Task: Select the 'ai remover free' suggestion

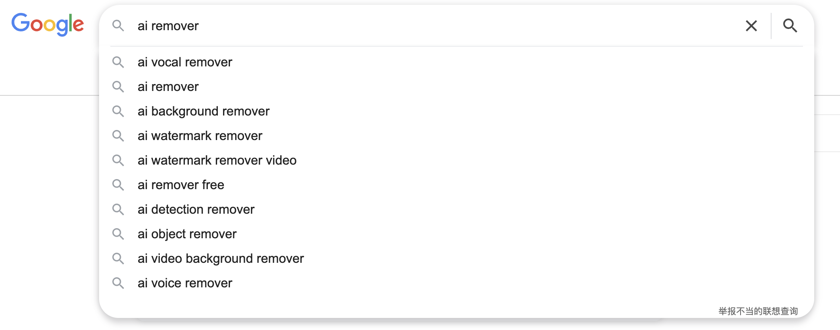Action: point(181,185)
